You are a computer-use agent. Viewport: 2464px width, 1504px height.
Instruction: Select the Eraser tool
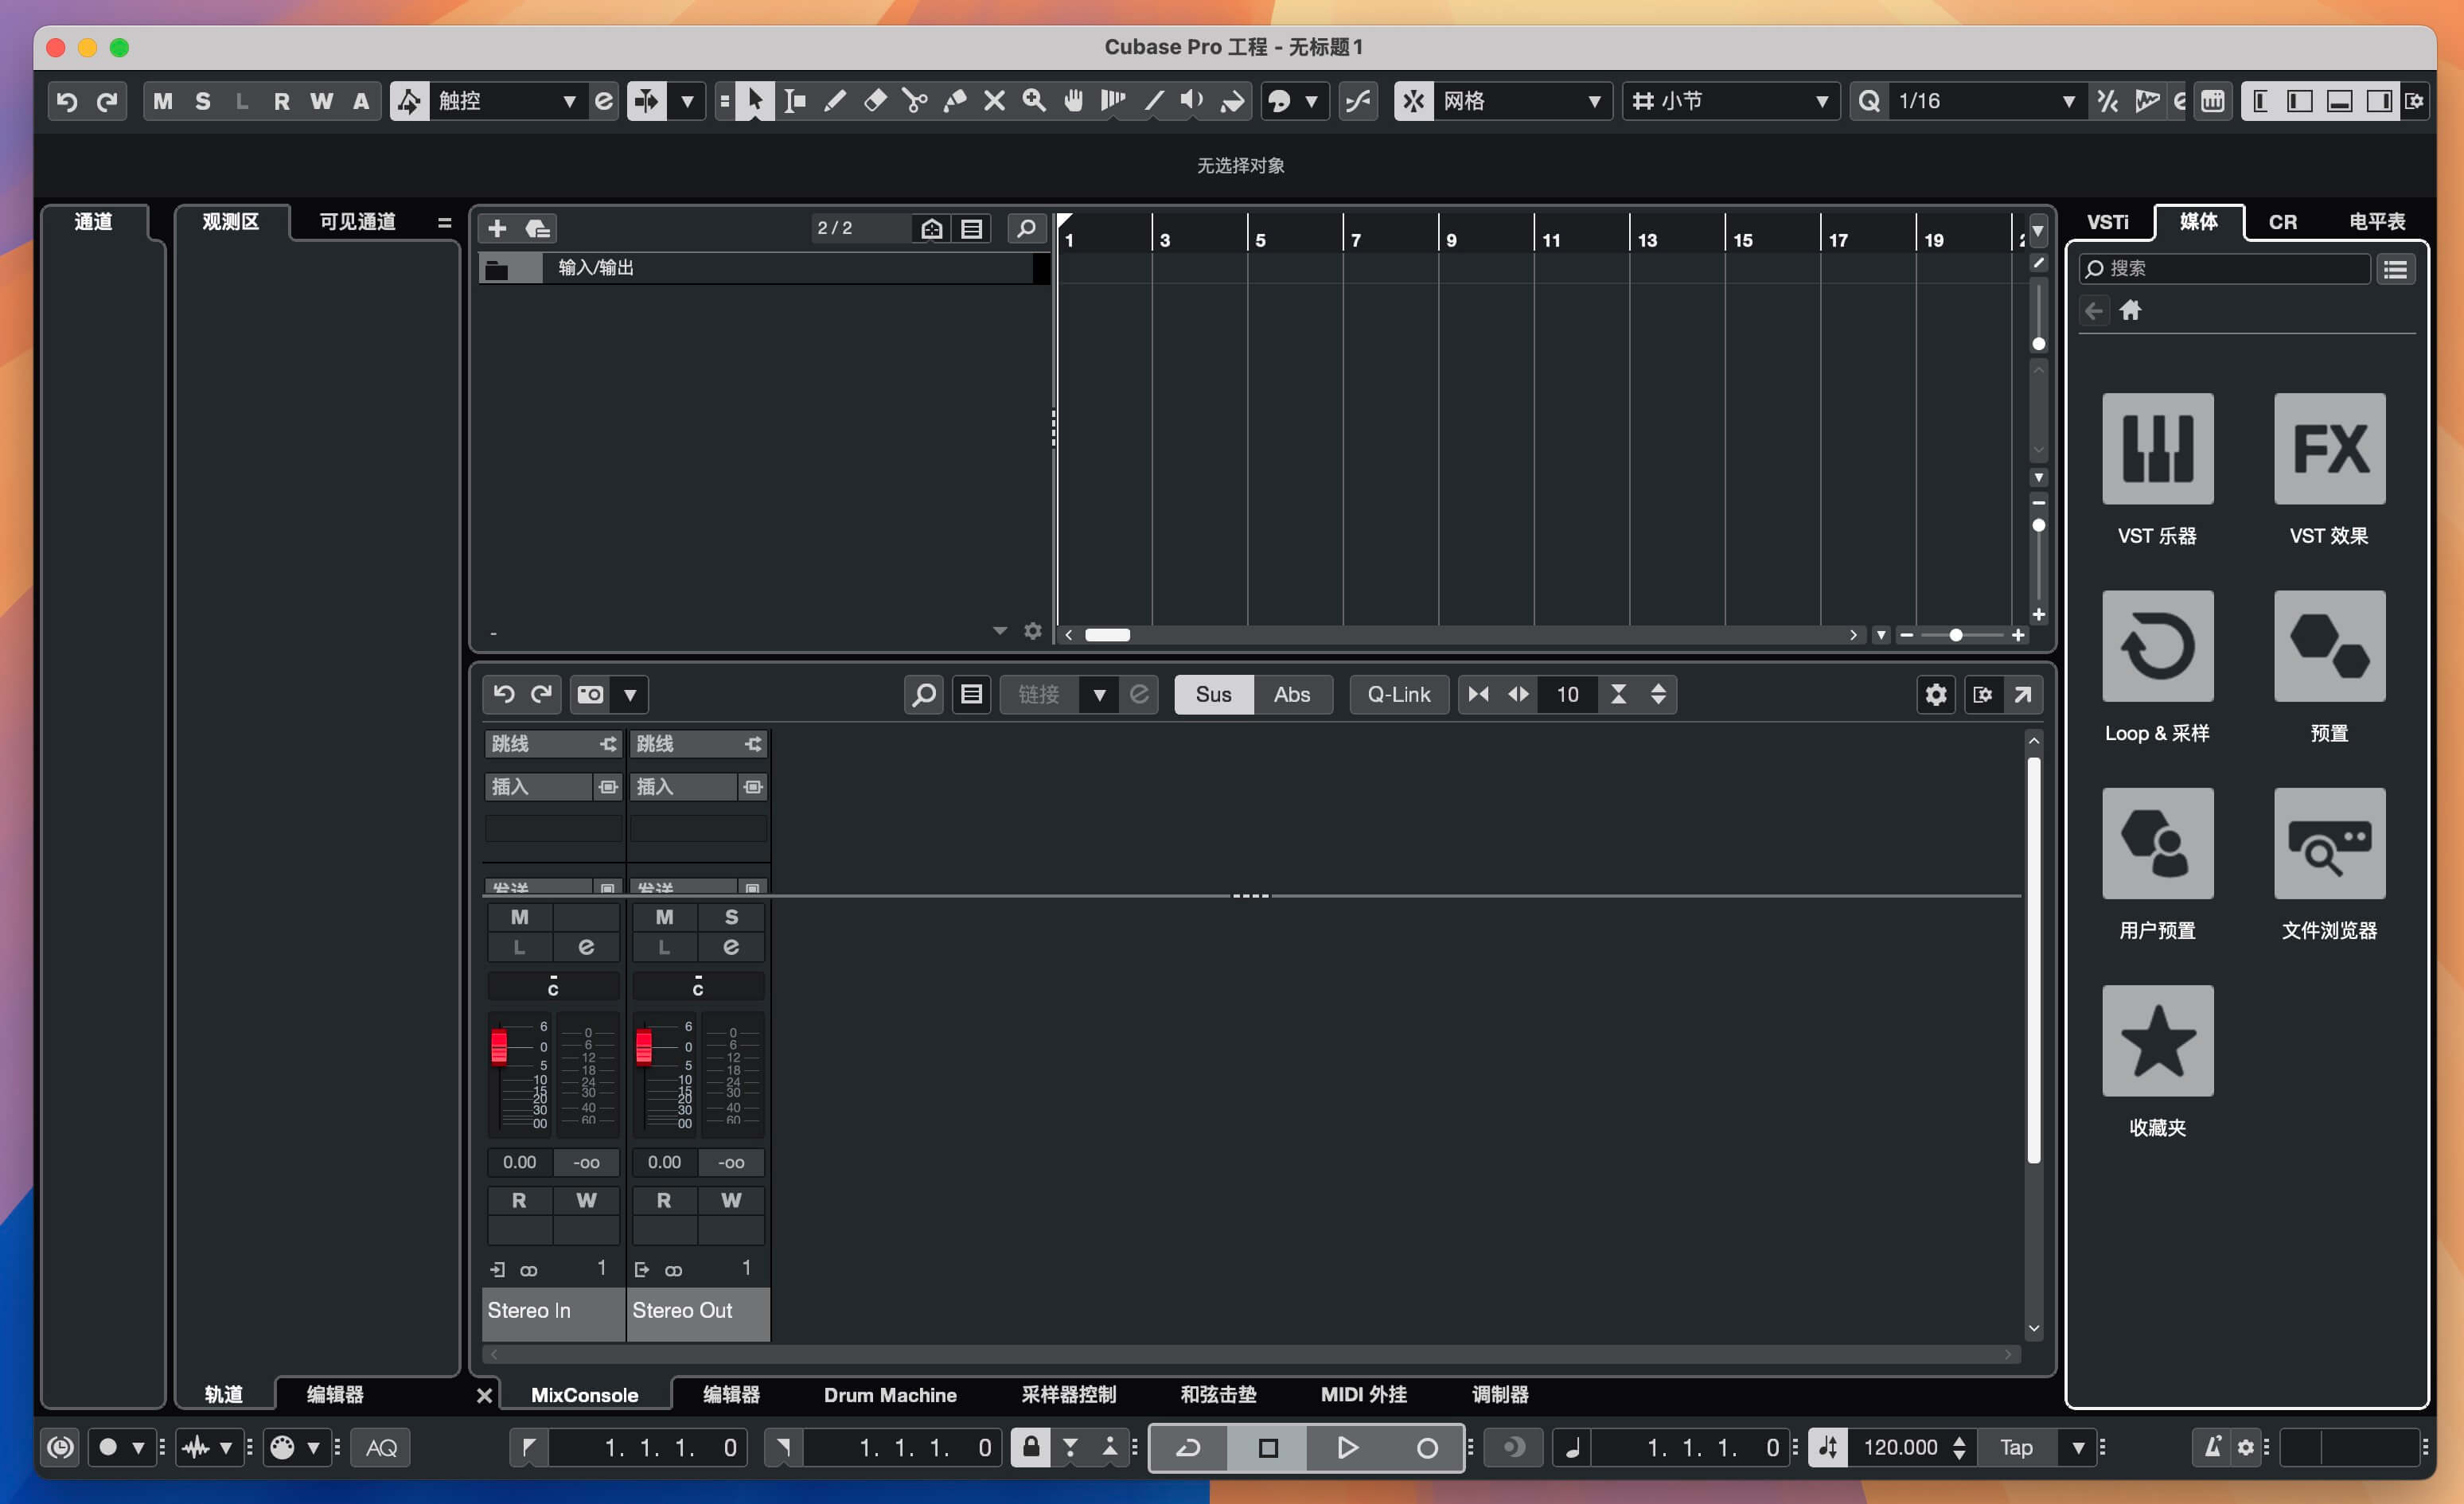coord(875,100)
